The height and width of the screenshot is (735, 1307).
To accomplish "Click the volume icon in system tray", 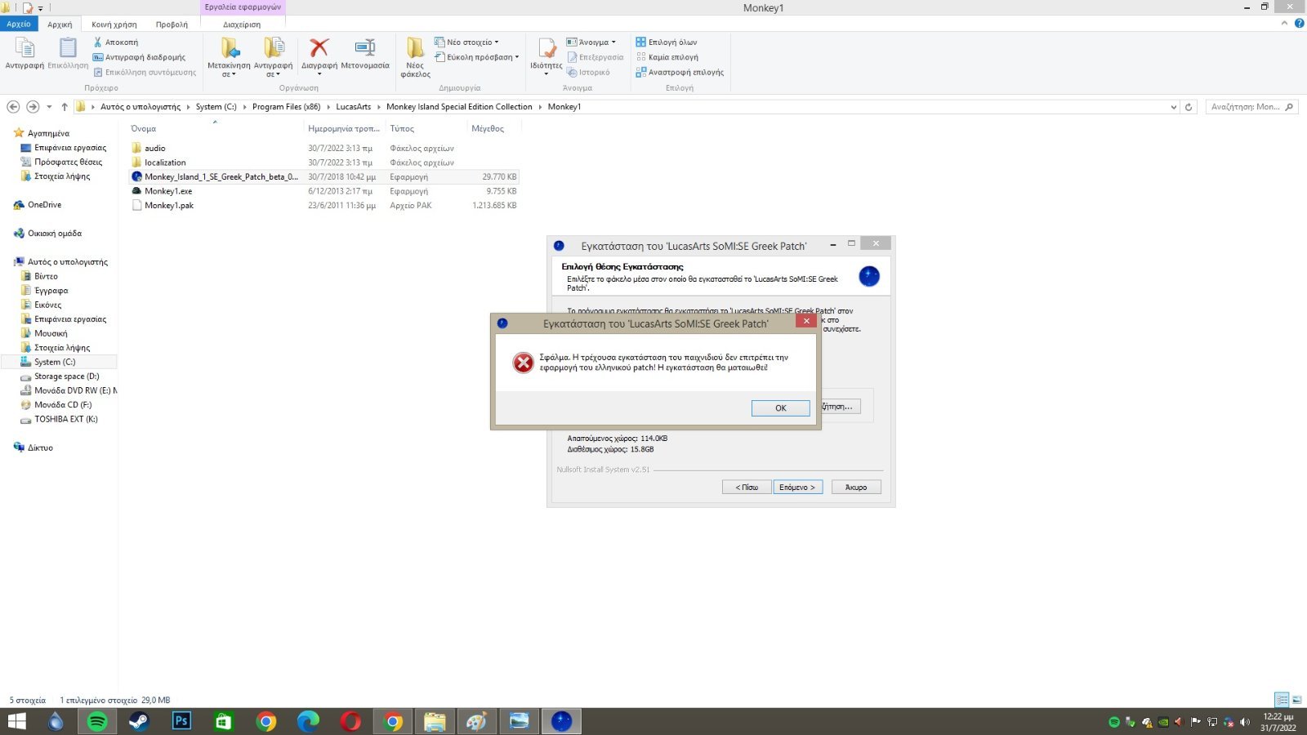I will pos(1245,722).
